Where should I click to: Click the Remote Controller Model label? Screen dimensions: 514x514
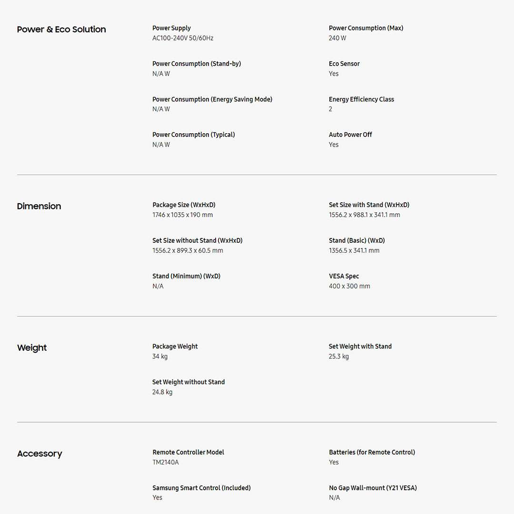188,453
